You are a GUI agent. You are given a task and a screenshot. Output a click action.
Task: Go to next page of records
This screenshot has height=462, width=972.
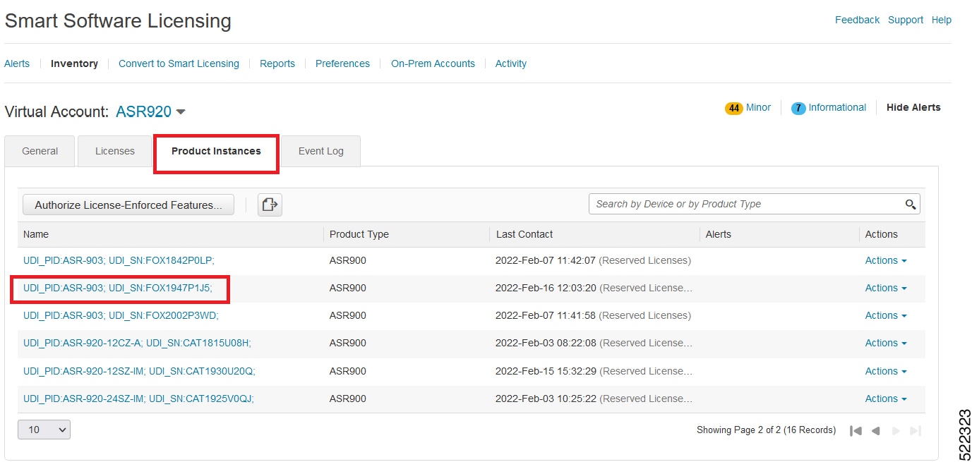pyautogui.click(x=896, y=430)
